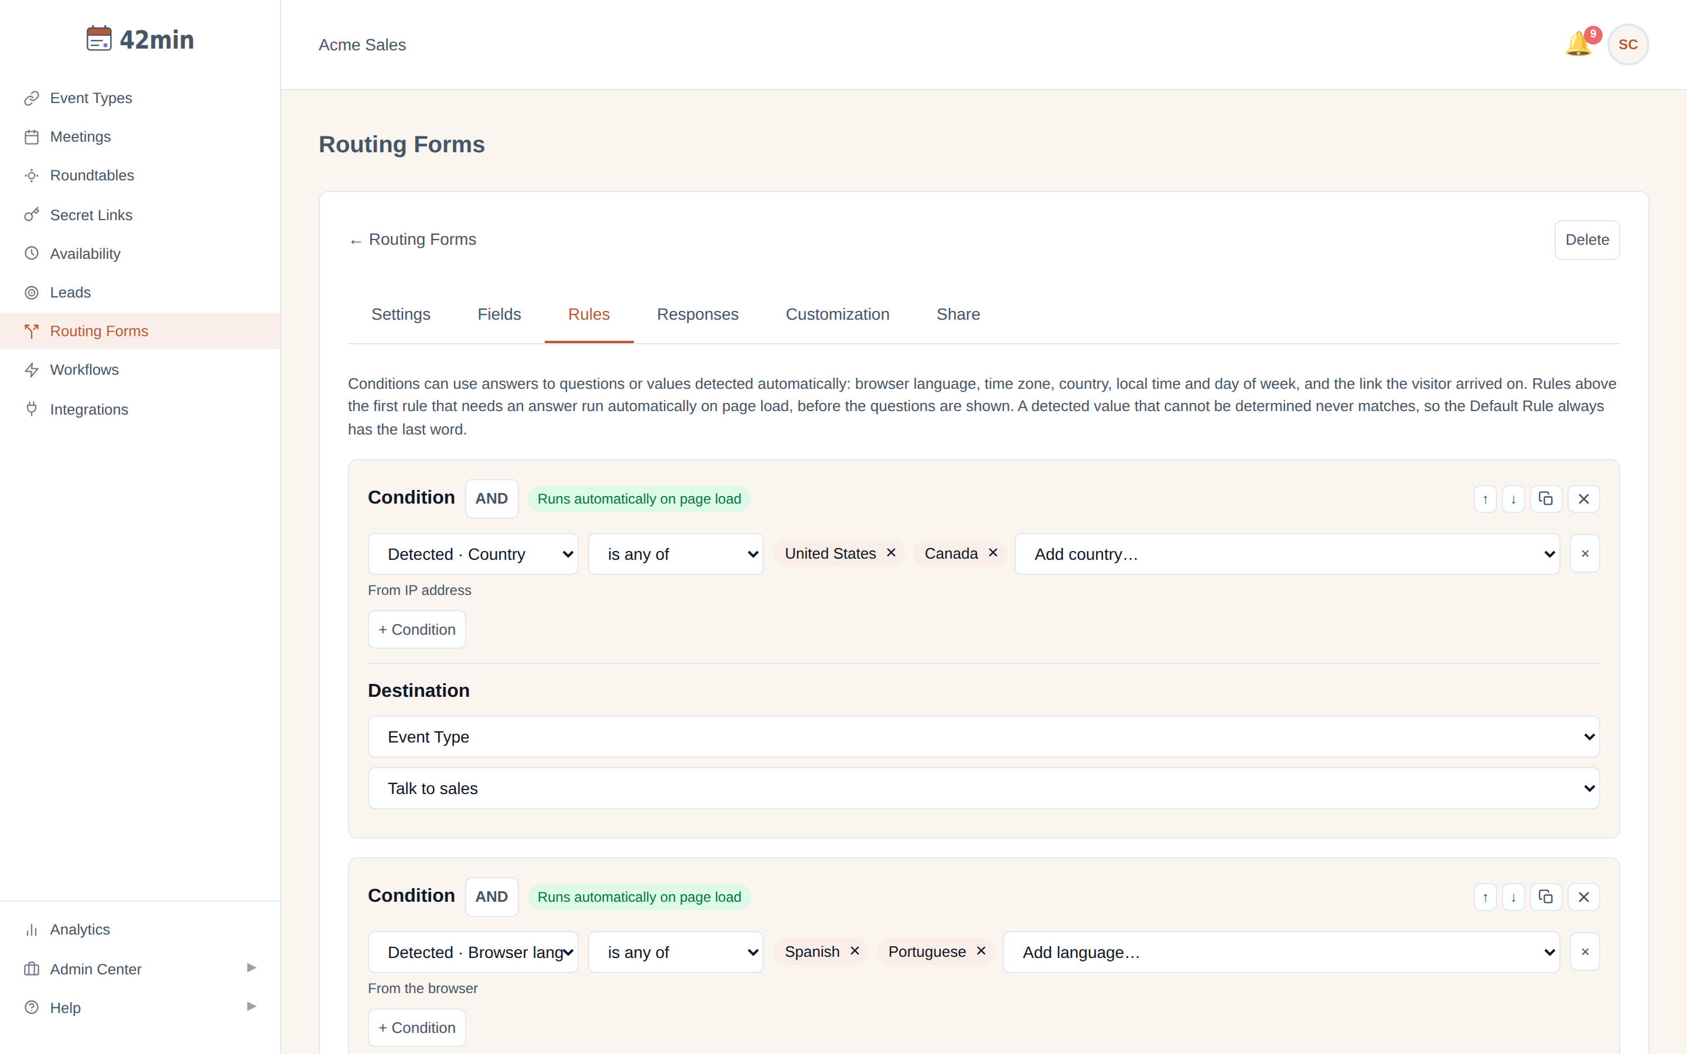
Task: Open the Share tab
Action: point(958,314)
